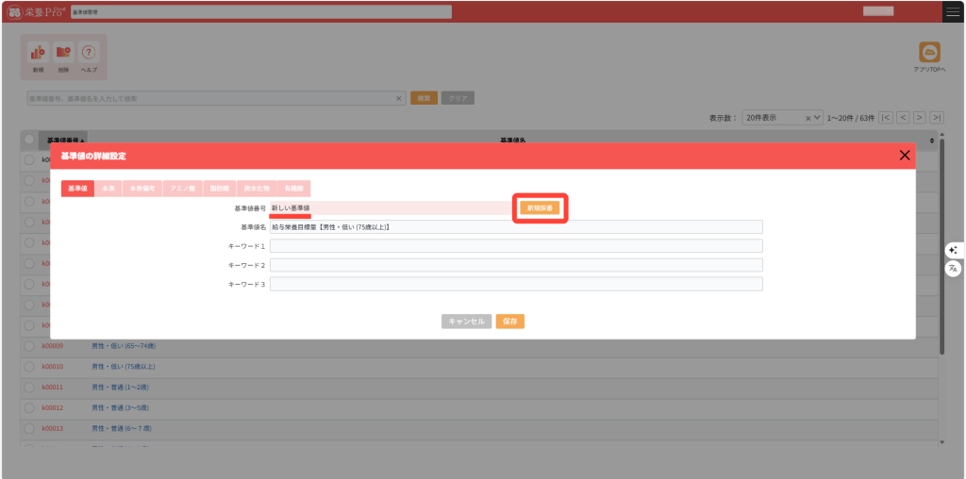Expand the 20件表示 display count dropdown
Viewport: 966px width, 479px height.
818,118
